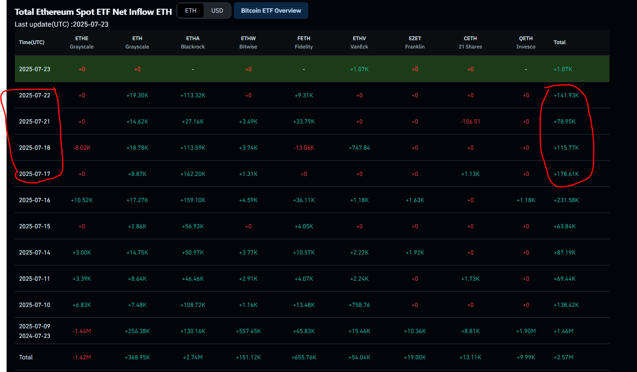
Task: Click the +108.72K Blackrock value
Action: (193, 305)
